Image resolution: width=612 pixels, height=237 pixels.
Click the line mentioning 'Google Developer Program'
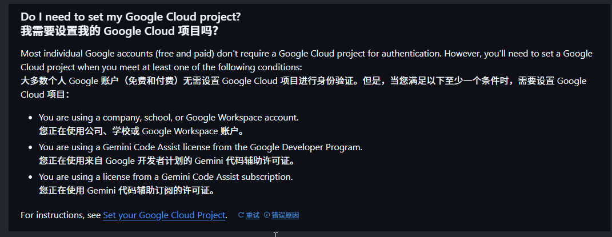201,147
